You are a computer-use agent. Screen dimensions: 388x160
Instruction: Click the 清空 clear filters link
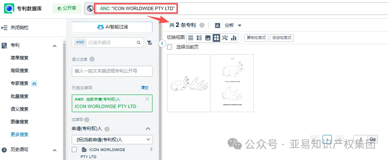coord(145,88)
